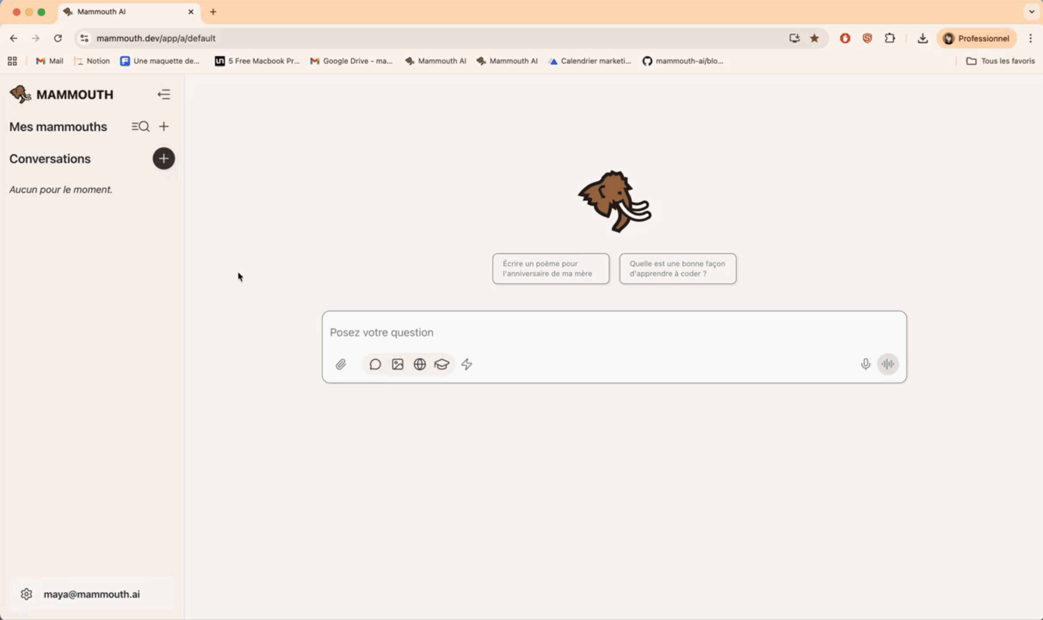The height and width of the screenshot is (620, 1043).
Task: Expand the browser downloads menu
Action: pyautogui.click(x=922, y=38)
